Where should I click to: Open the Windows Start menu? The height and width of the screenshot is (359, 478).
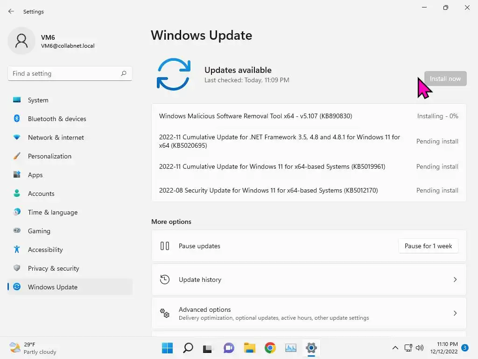pos(167,348)
